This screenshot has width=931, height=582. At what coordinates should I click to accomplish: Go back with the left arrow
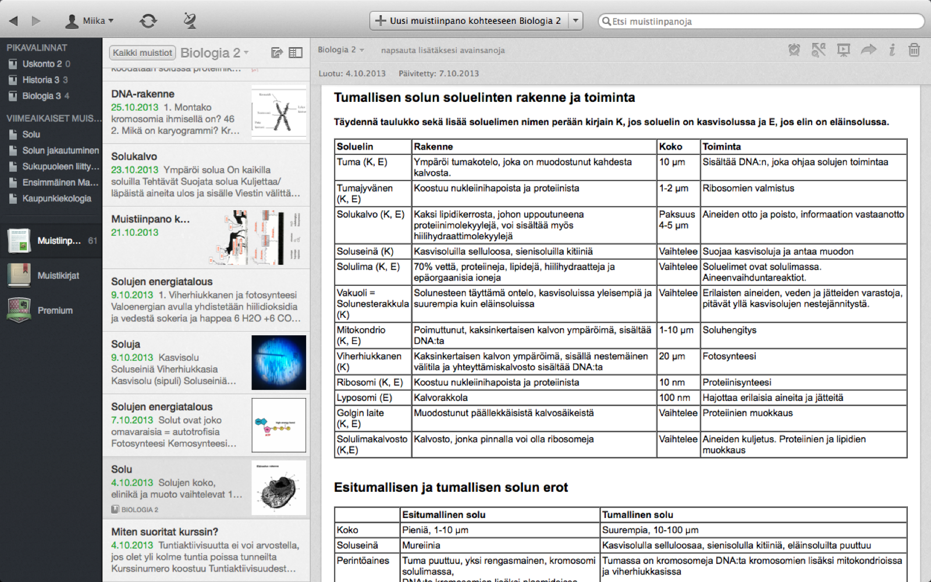13,21
